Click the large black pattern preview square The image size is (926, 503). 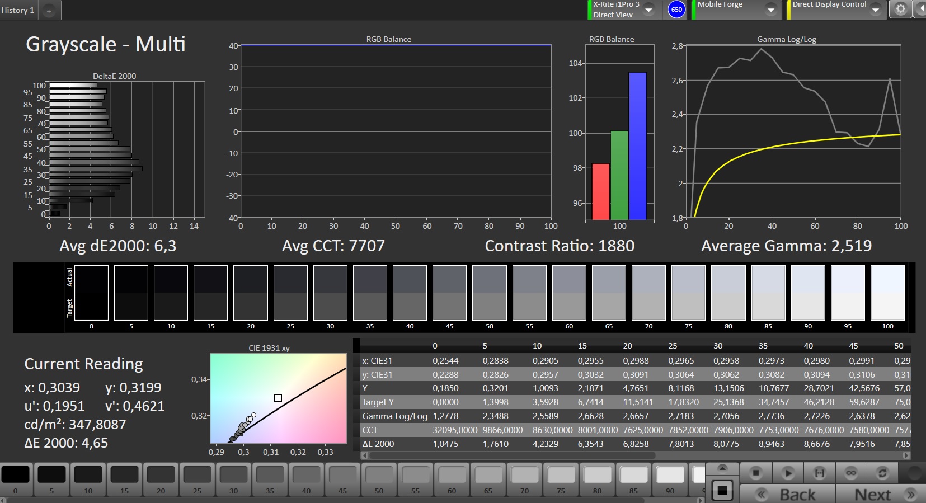(x=722, y=491)
